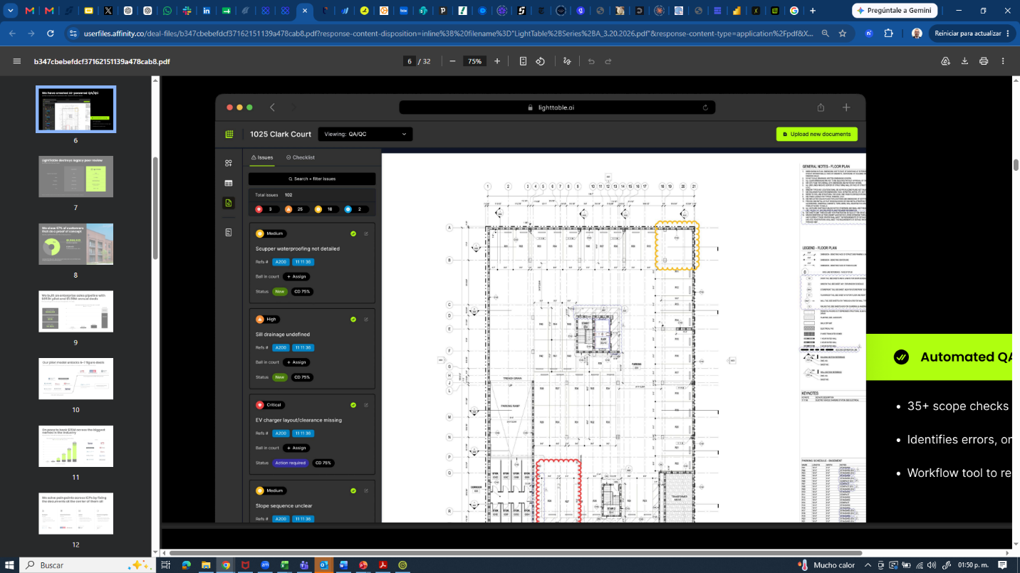Select the Issues tab in the slide

(x=261, y=157)
